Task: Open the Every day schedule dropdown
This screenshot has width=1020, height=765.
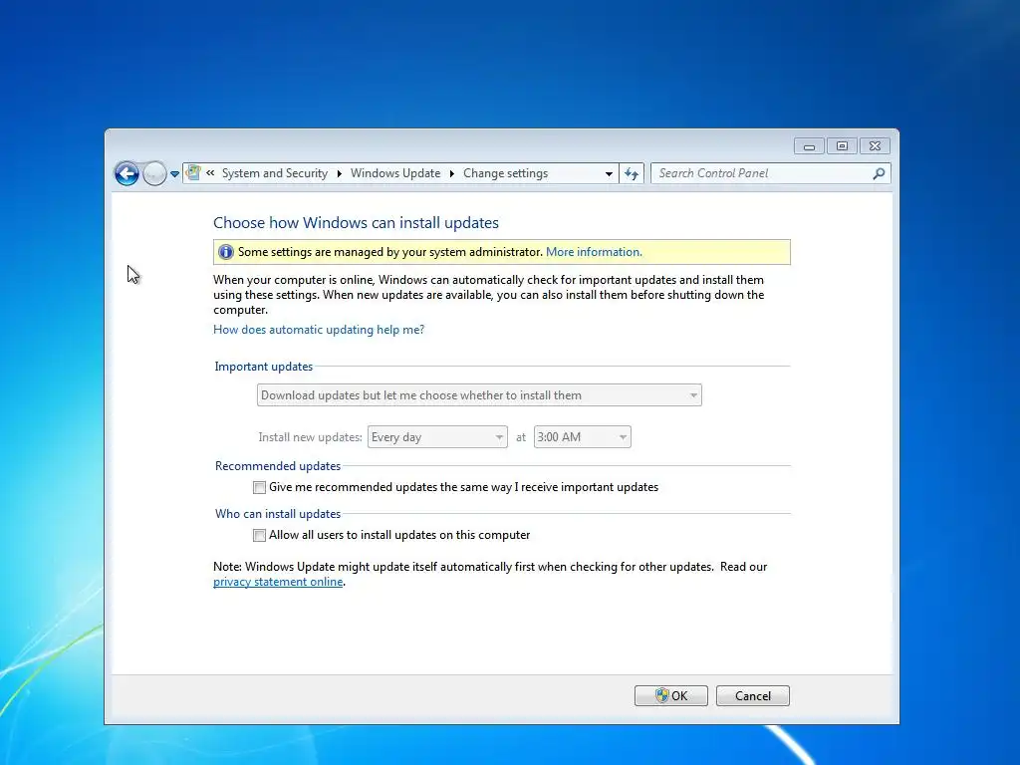Action: [x=437, y=437]
